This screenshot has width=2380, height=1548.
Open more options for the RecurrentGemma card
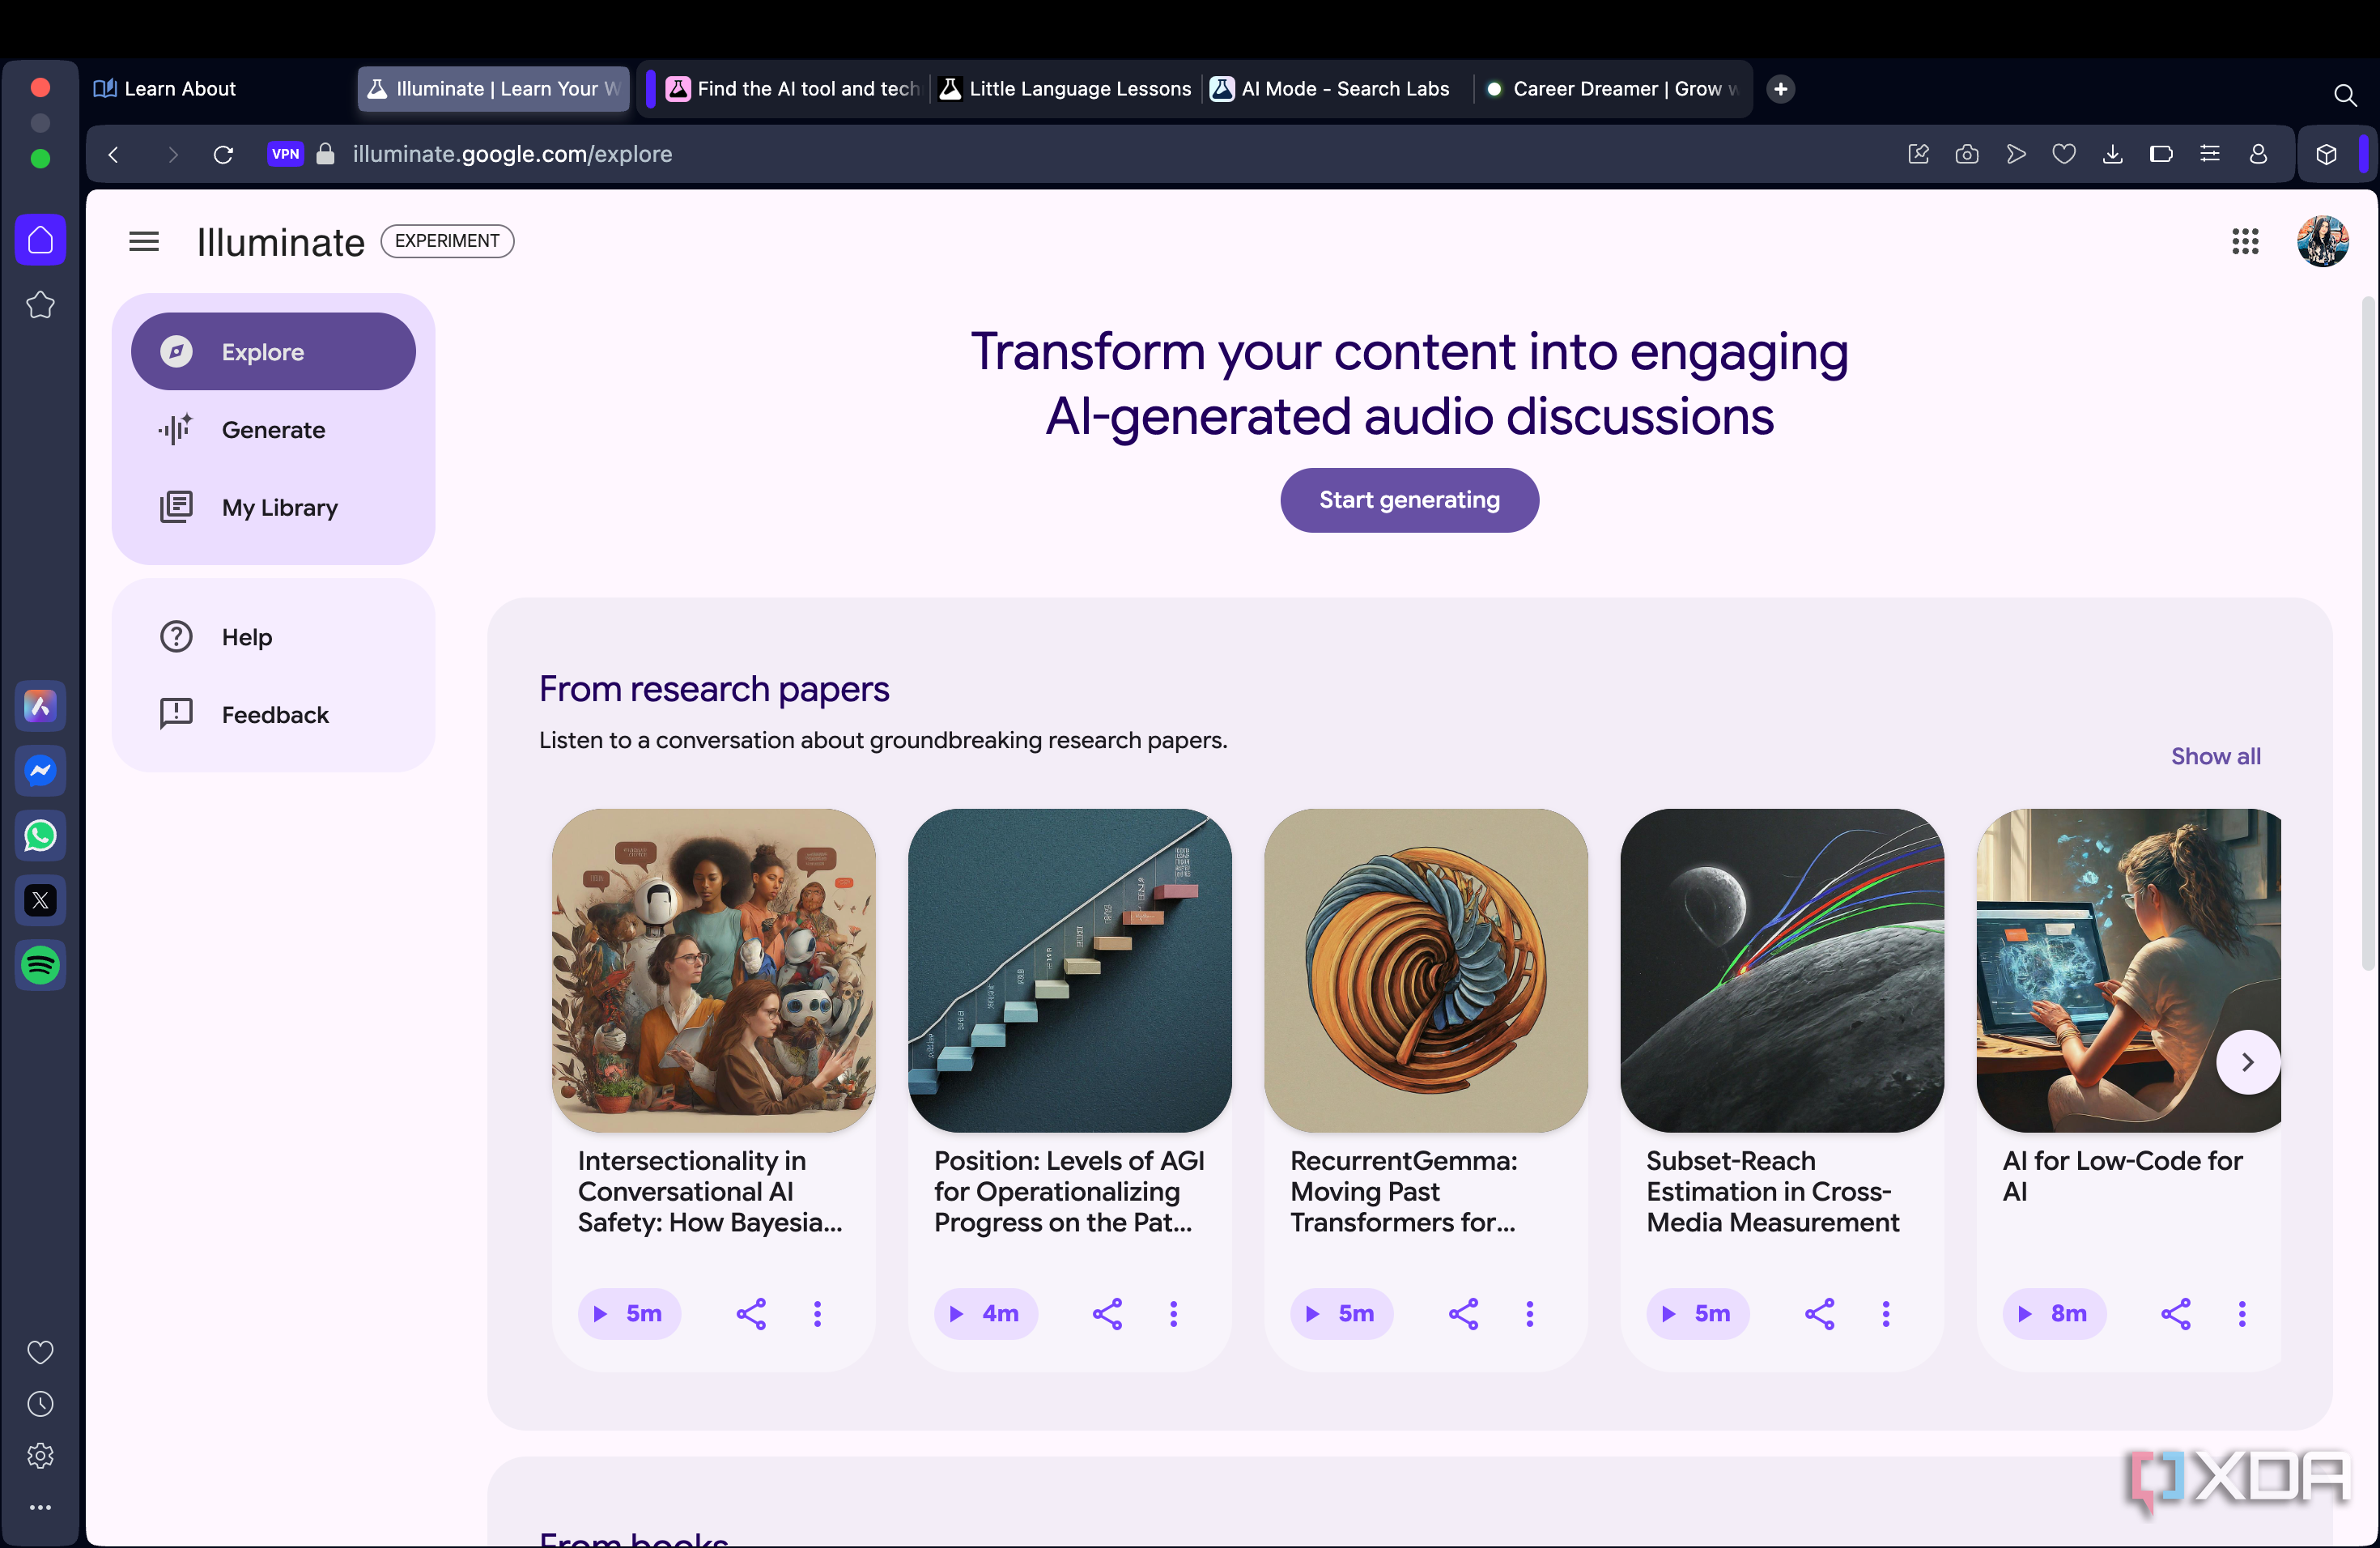pos(1529,1313)
